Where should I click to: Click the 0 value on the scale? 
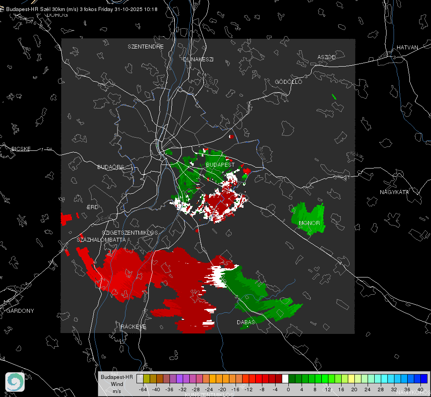[288, 390]
